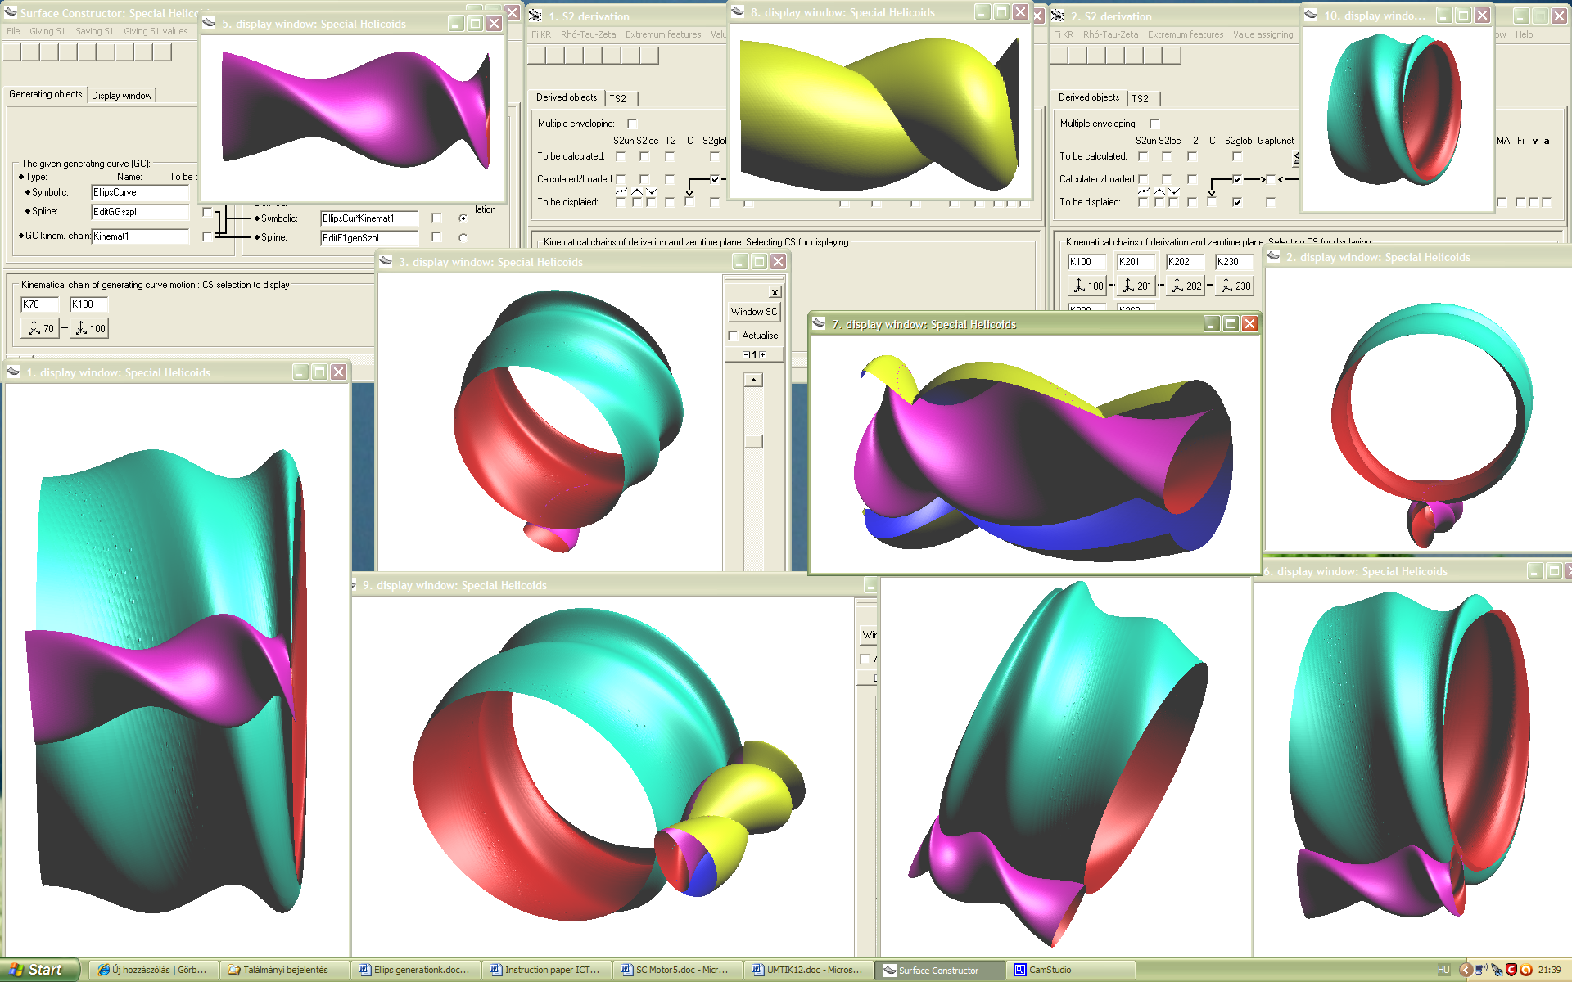Click 7. display window title icon
1572x982 pixels.
pyautogui.click(x=819, y=323)
